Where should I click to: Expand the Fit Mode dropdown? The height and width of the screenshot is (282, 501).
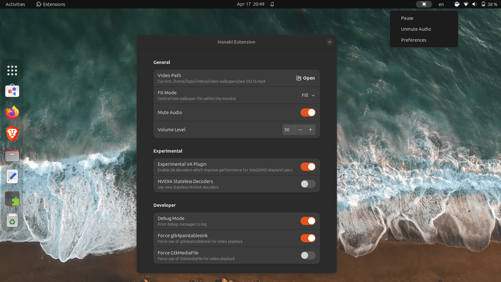(308, 95)
